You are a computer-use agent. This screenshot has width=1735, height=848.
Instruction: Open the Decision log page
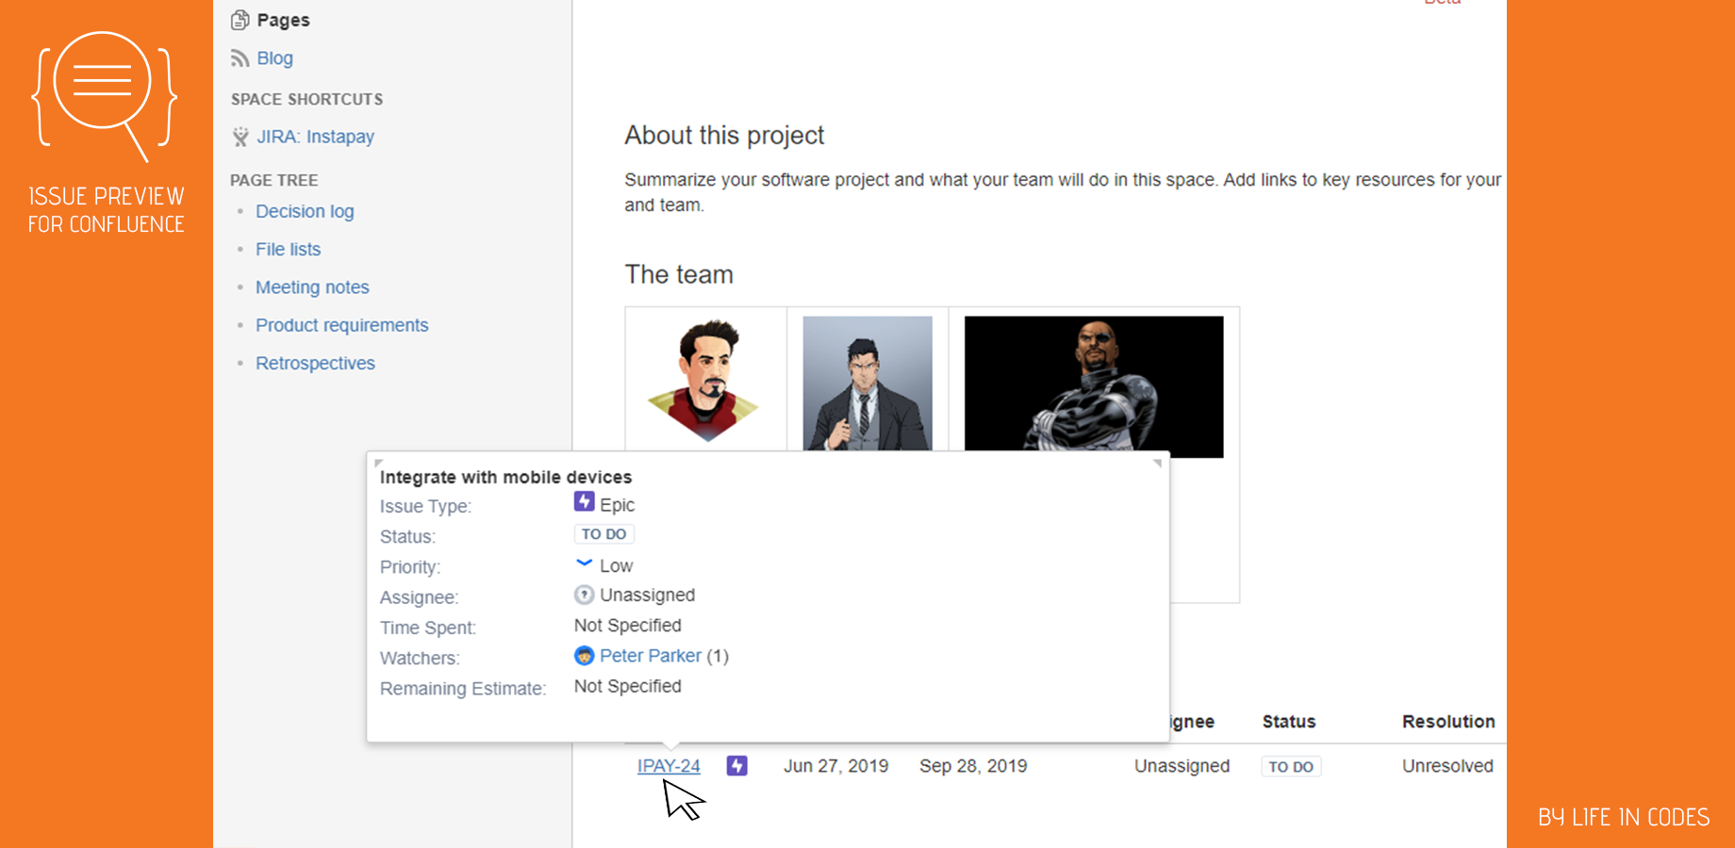305,211
